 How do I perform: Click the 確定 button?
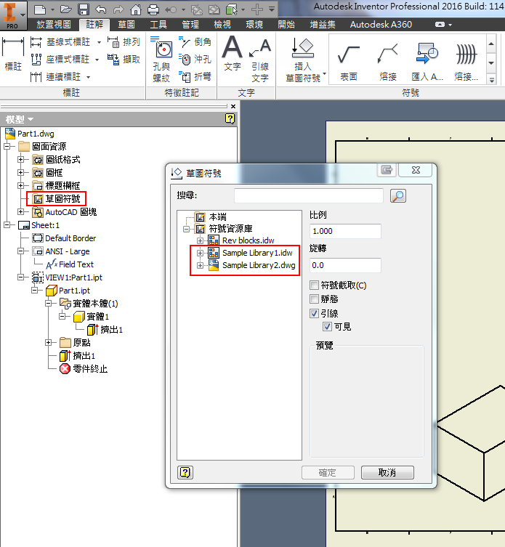(328, 473)
